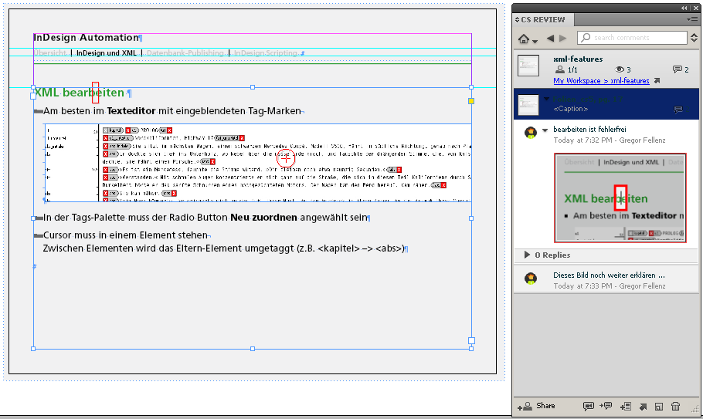Click the Share button
The height and width of the screenshot is (419, 703).
pos(537,406)
